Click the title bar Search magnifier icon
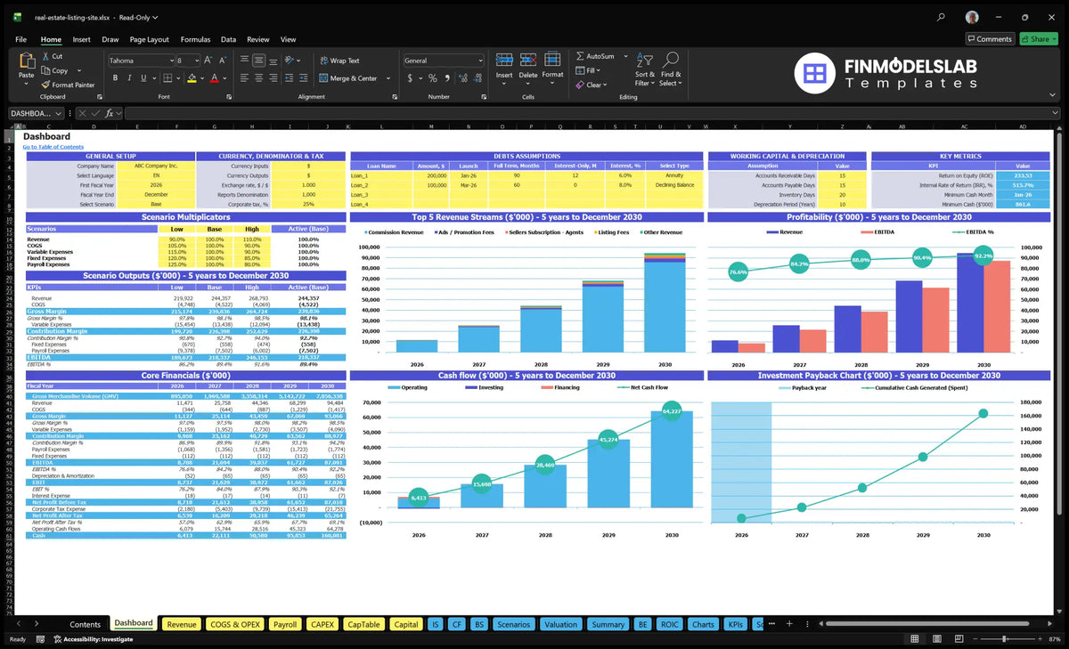1069x649 pixels. 941,17
